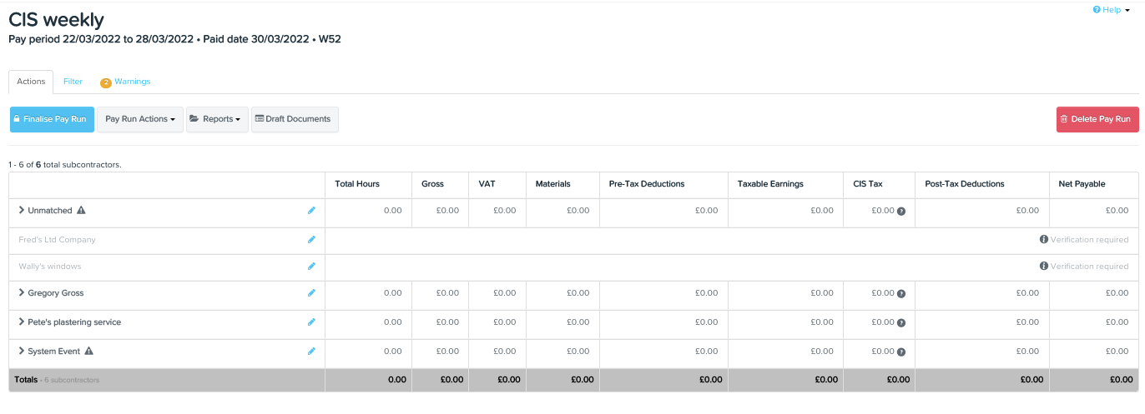Open the Help menu

tap(1111, 10)
